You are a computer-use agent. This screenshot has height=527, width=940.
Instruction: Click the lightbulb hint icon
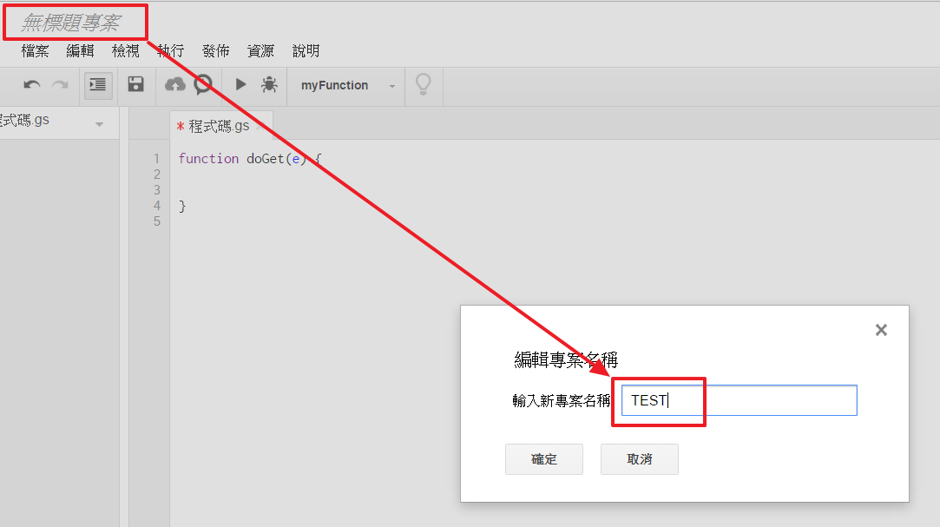[423, 85]
